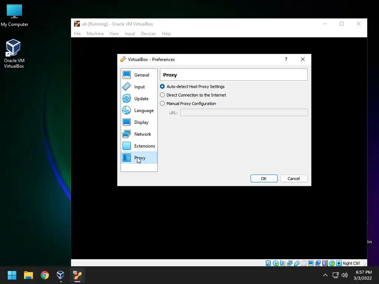Image resolution: width=379 pixels, height=284 pixels.
Task: Click running VM taskbar icon
Action: click(x=77, y=275)
